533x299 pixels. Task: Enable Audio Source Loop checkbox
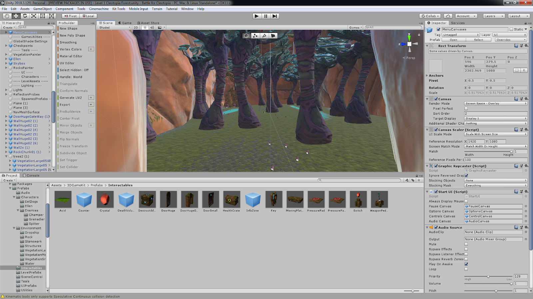click(x=466, y=269)
